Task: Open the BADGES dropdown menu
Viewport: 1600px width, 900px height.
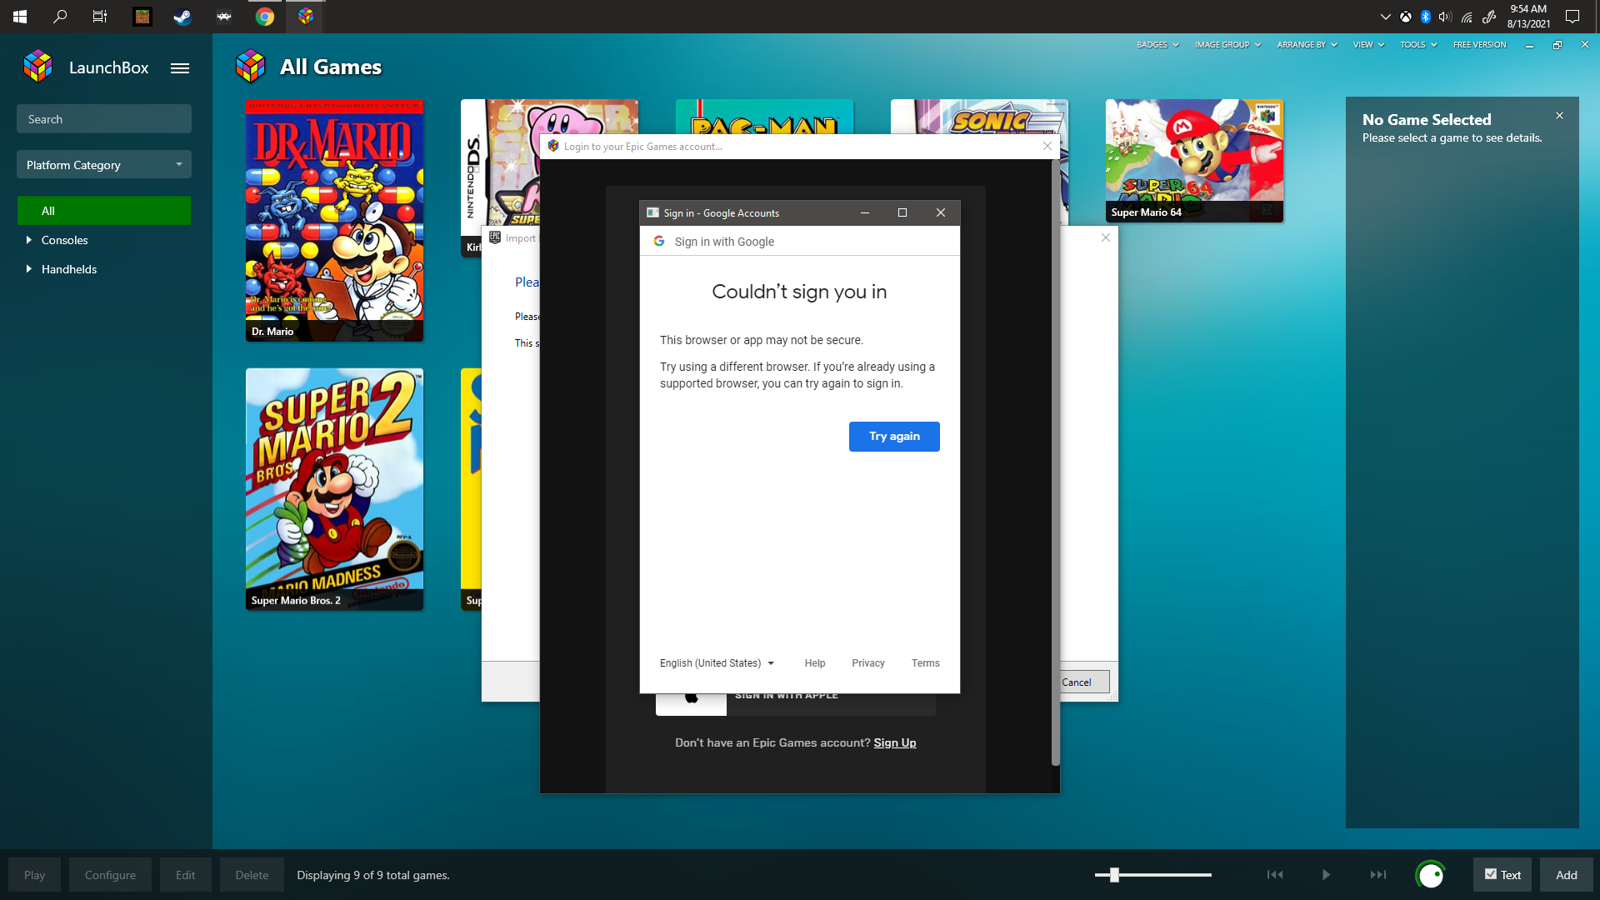Action: tap(1158, 45)
